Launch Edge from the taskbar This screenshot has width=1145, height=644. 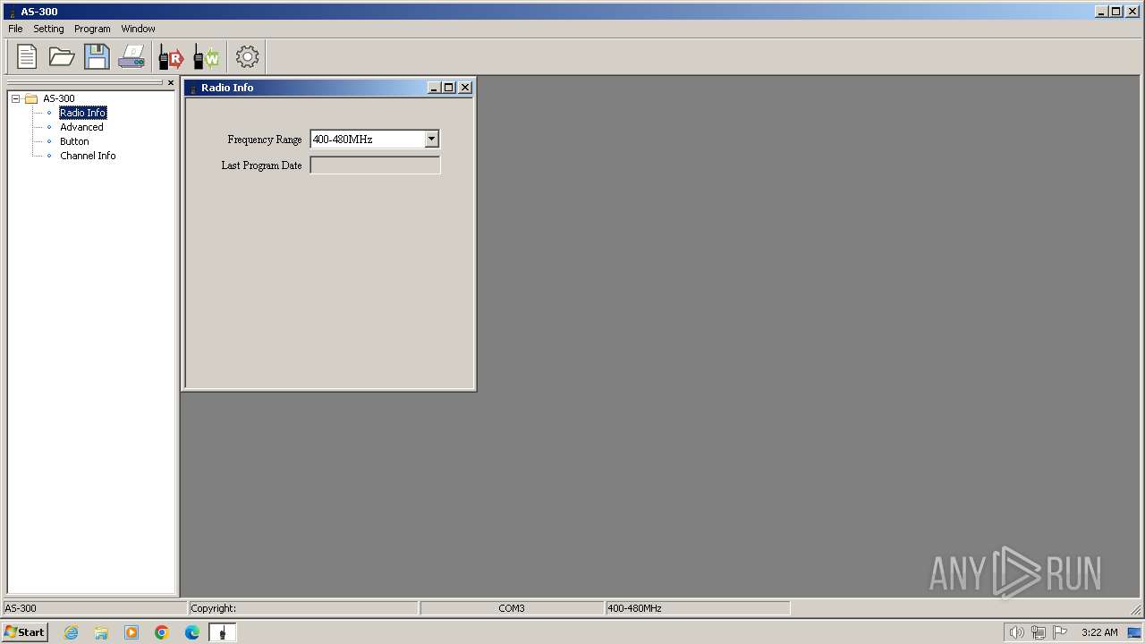192,632
